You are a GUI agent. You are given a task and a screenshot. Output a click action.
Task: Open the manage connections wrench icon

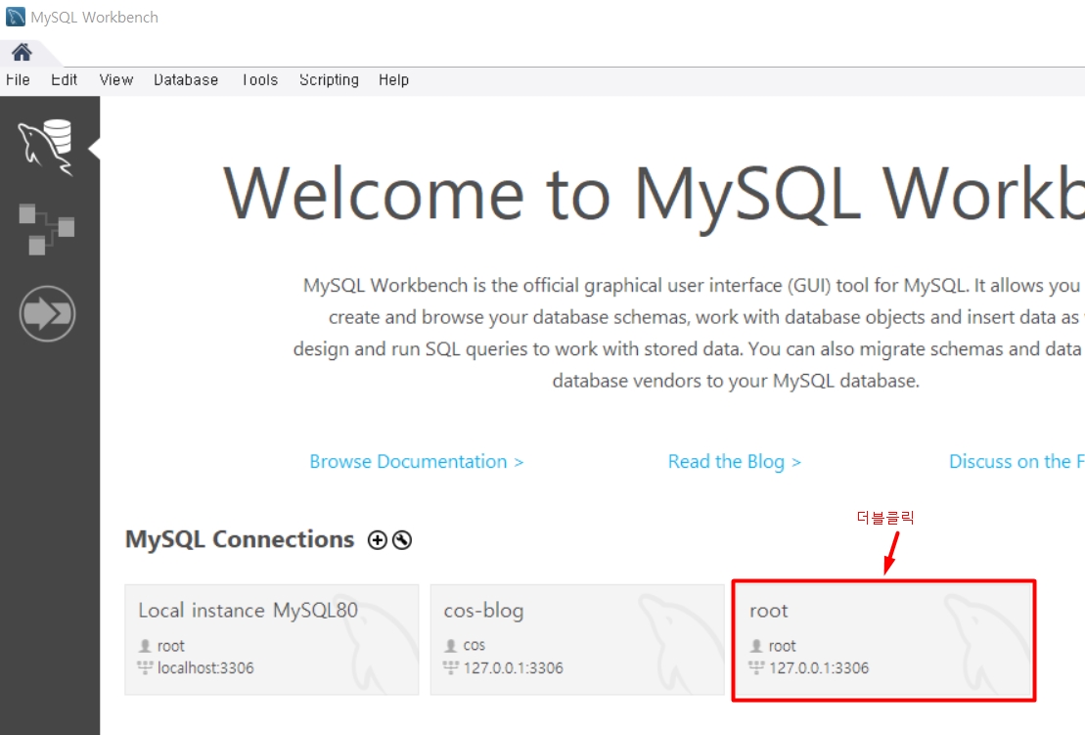402,540
